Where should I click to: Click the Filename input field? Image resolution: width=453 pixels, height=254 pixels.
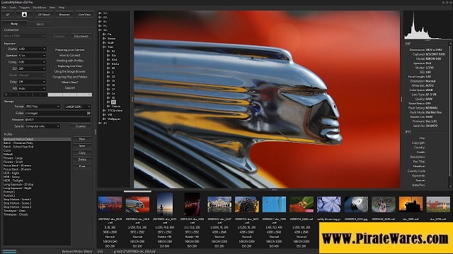pos(57,119)
